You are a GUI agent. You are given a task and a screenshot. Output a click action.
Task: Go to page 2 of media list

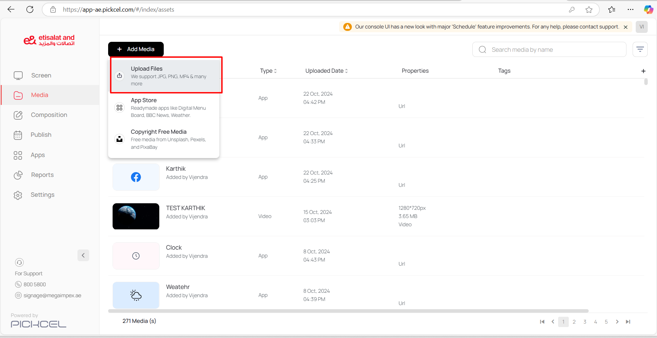(x=574, y=322)
